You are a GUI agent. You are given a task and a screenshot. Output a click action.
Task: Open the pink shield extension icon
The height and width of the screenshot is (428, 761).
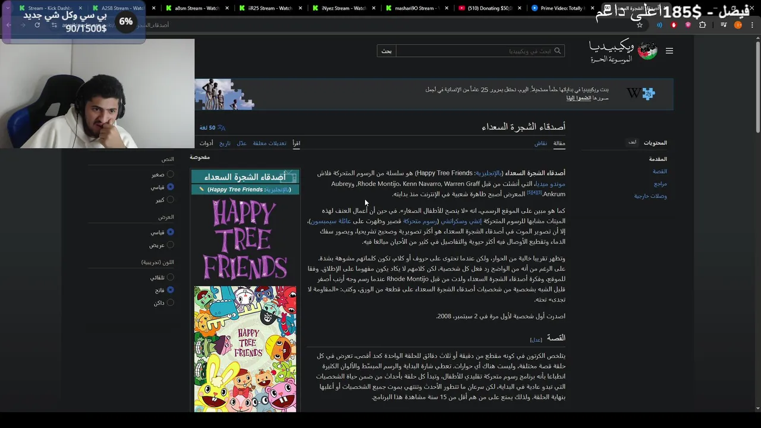tap(688, 25)
